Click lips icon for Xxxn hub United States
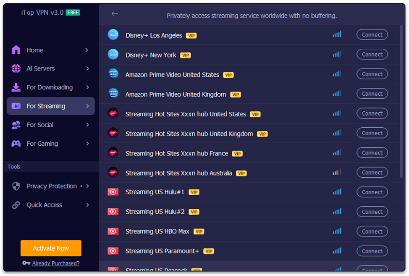The width and height of the screenshot is (409, 276). (113, 113)
